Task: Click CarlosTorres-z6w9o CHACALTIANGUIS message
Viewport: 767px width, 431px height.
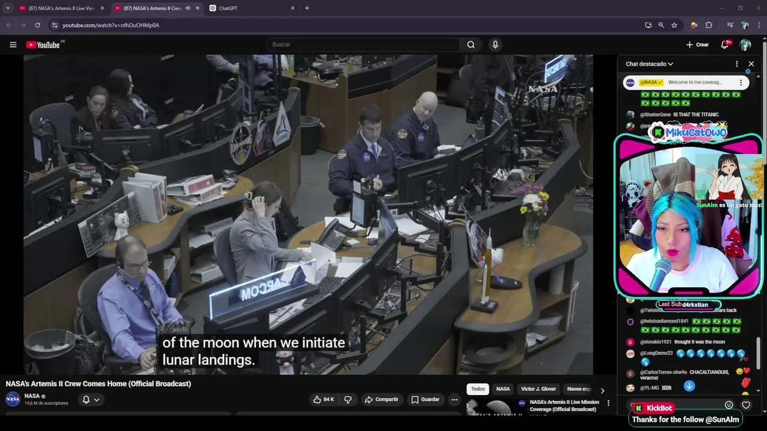Action: [684, 375]
